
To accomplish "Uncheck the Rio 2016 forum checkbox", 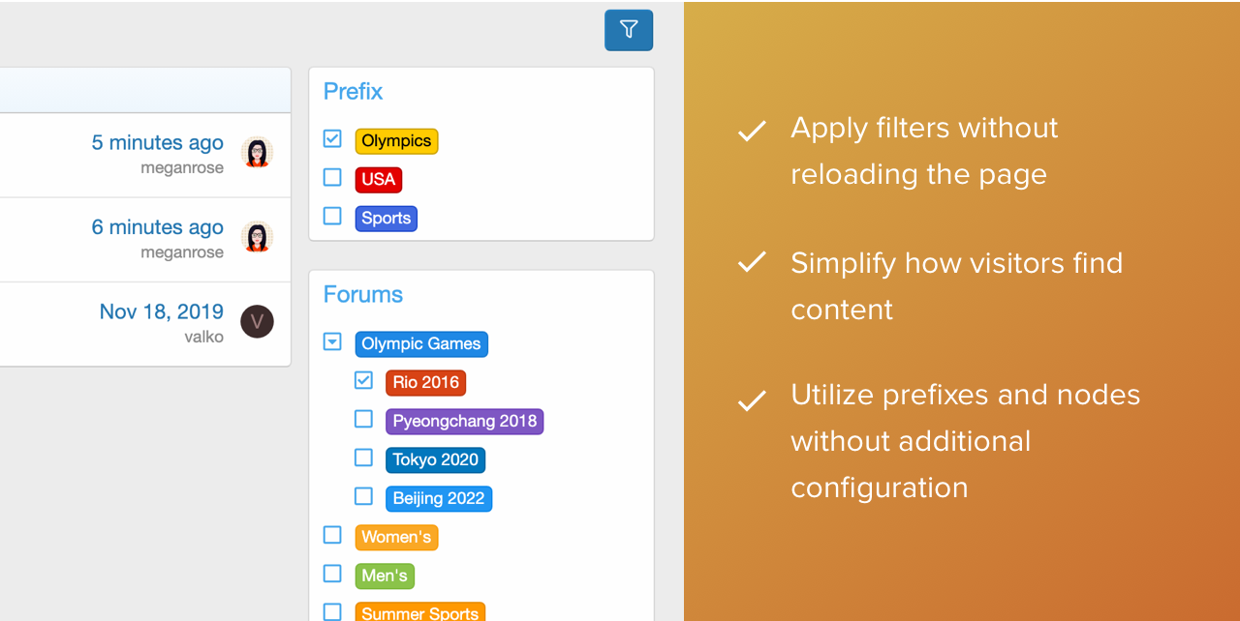I will coord(363,381).
